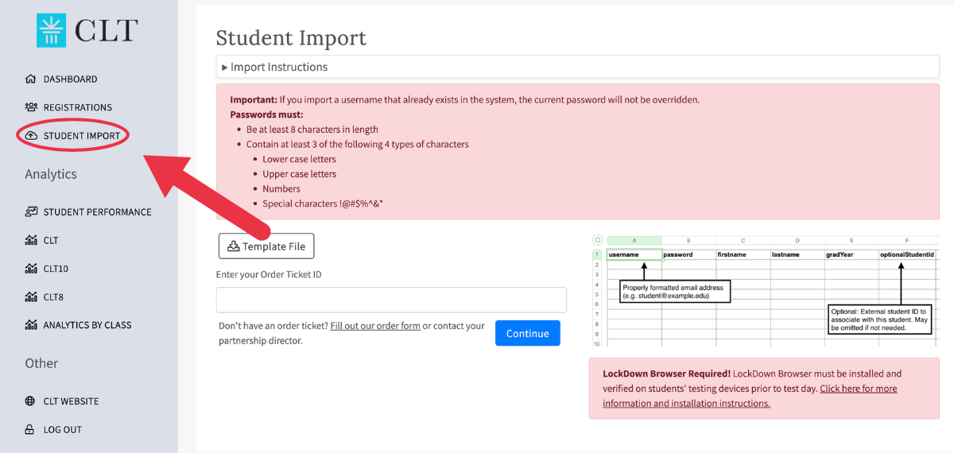
Task: Open Analytics By Class menu item
Action: pos(87,325)
